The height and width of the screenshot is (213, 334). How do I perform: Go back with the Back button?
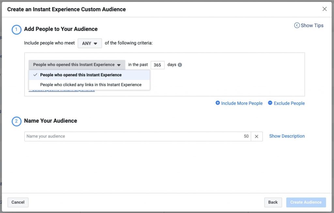(x=273, y=202)
